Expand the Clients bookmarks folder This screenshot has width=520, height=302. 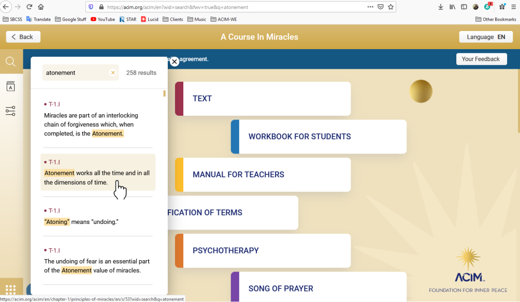pyautogui.click(x=173, y=19)
